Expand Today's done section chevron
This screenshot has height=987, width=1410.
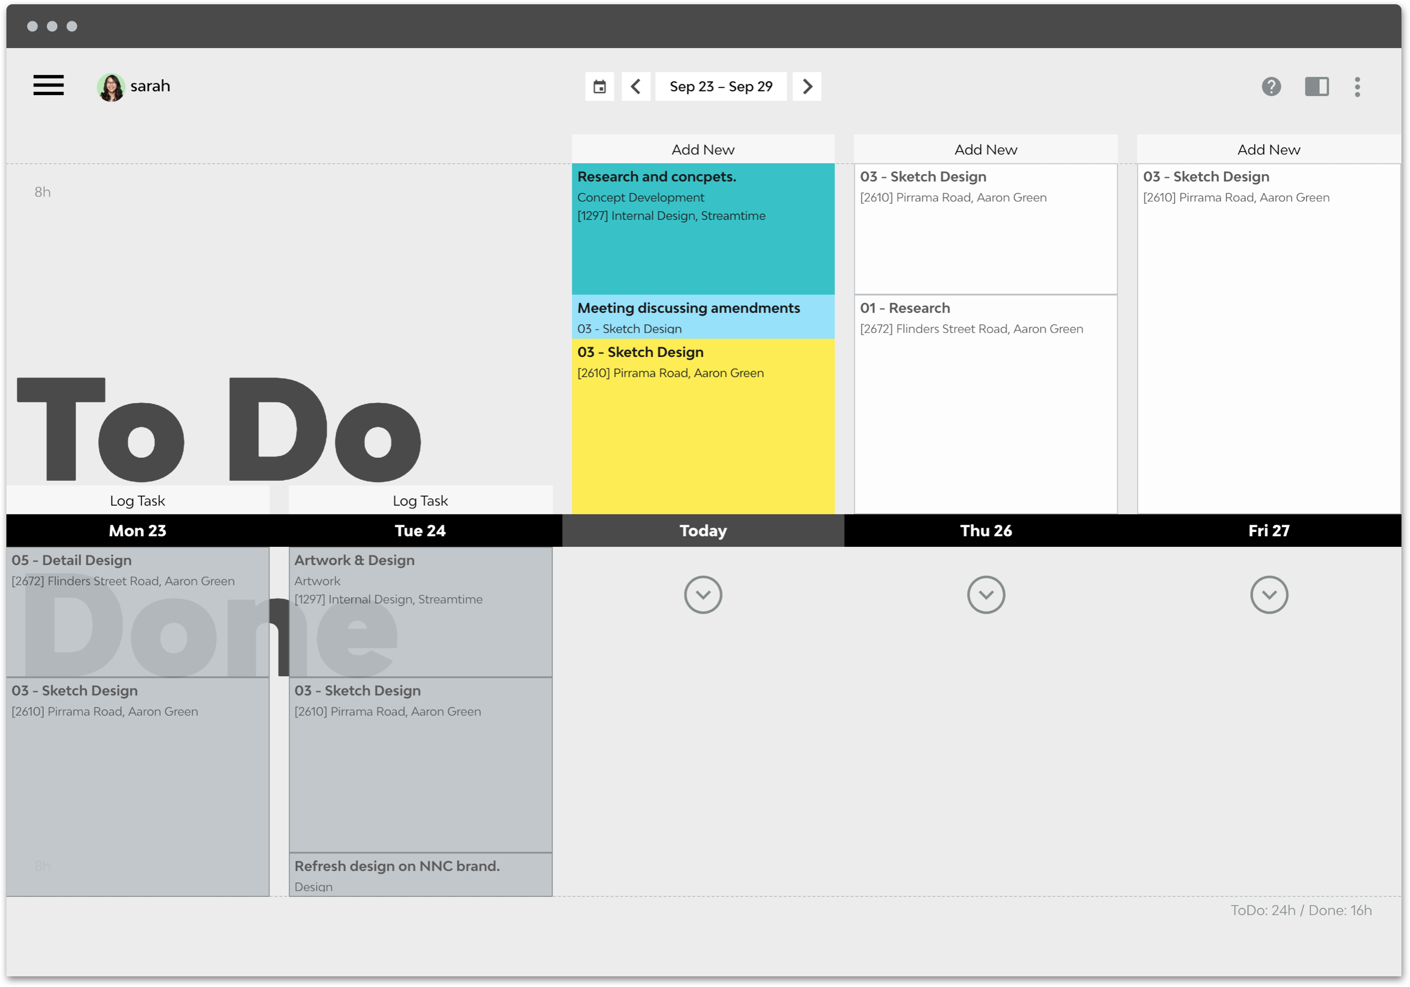tap(702, 594)
